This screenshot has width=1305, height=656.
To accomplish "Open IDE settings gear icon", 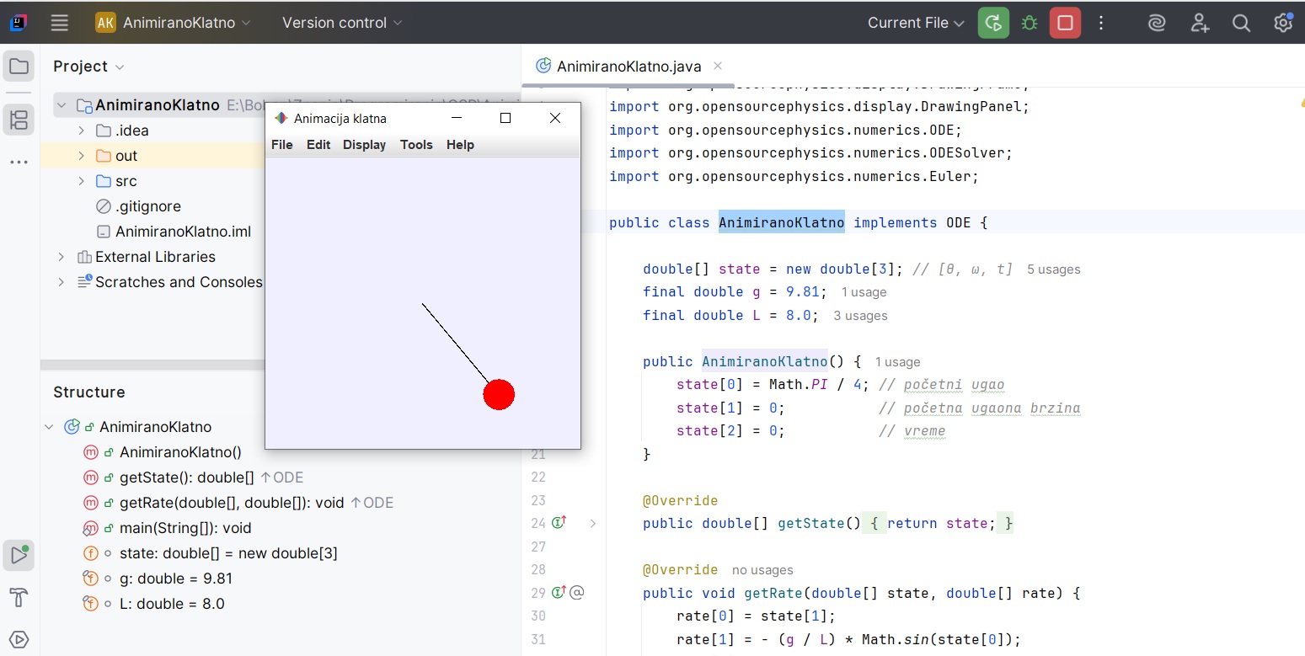I will point(1282,23).
